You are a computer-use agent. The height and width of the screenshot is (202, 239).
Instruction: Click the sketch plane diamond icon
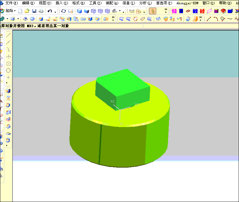point(25,19)
